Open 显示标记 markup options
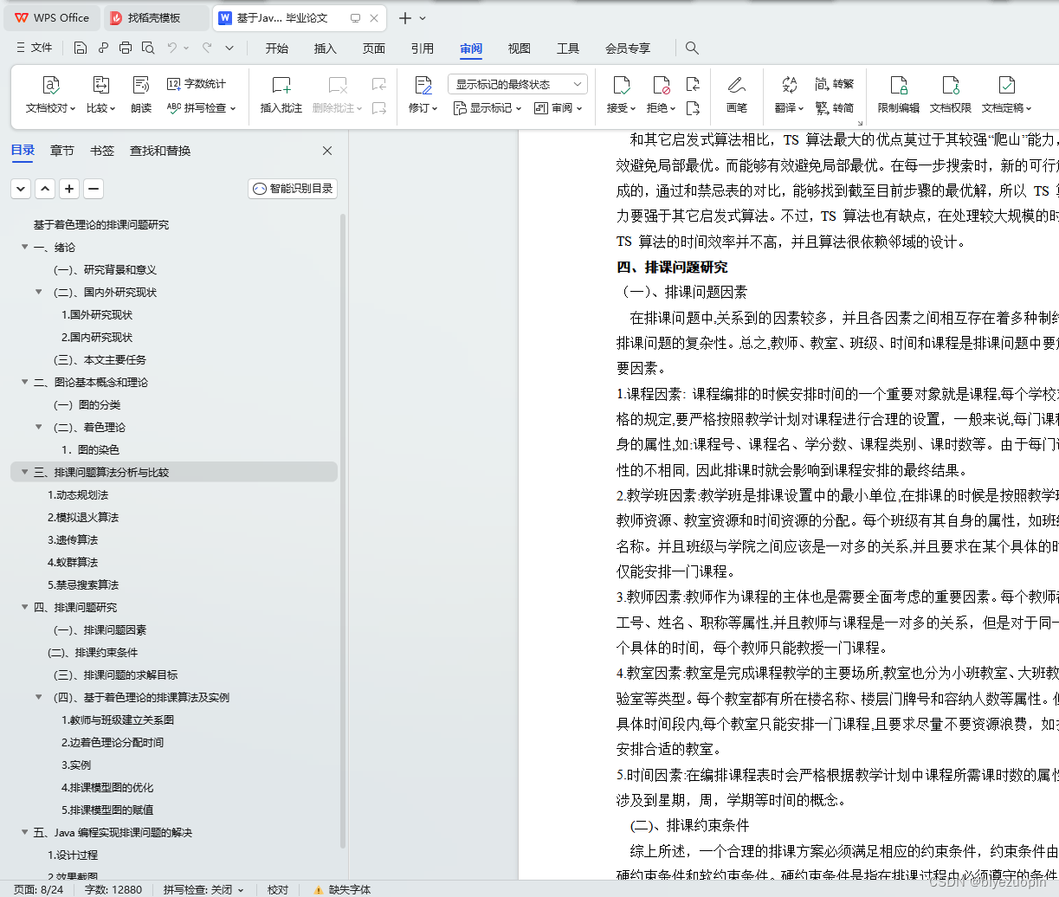Viewport: 1059px width, 897px height. [488, 108]
